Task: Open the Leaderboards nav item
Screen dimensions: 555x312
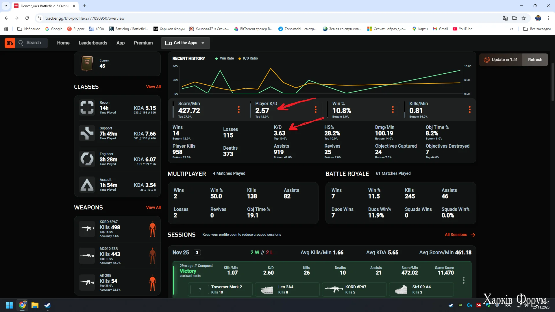Action: pyautogui.click(x=93, y=43)
